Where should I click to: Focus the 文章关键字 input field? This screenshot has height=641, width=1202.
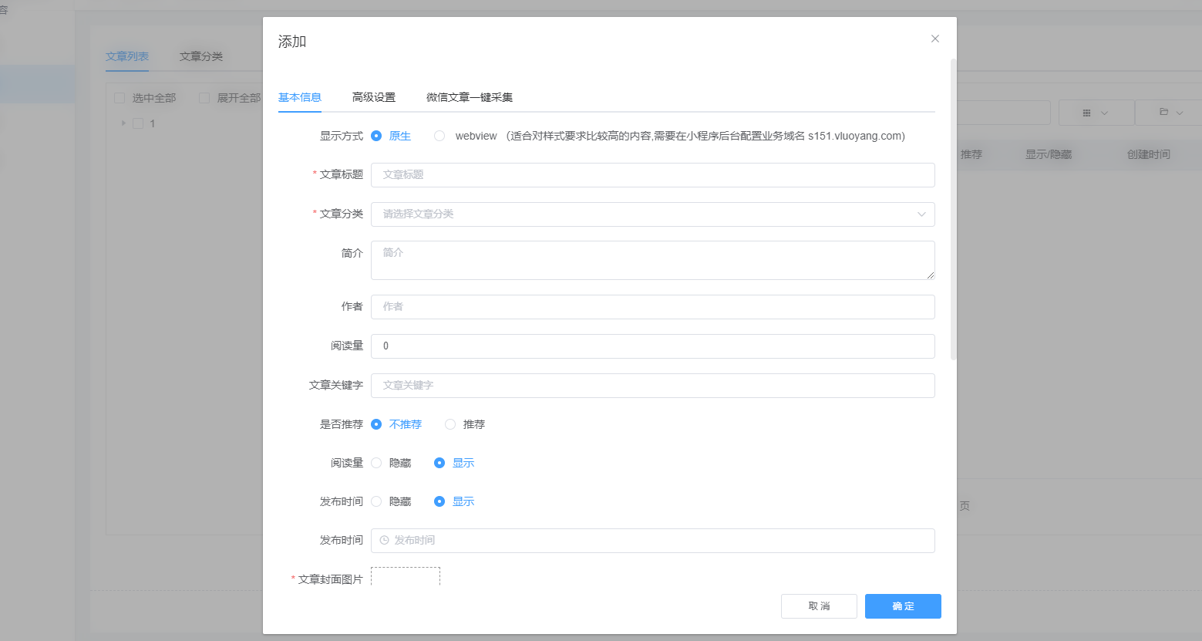coord(652,386)
